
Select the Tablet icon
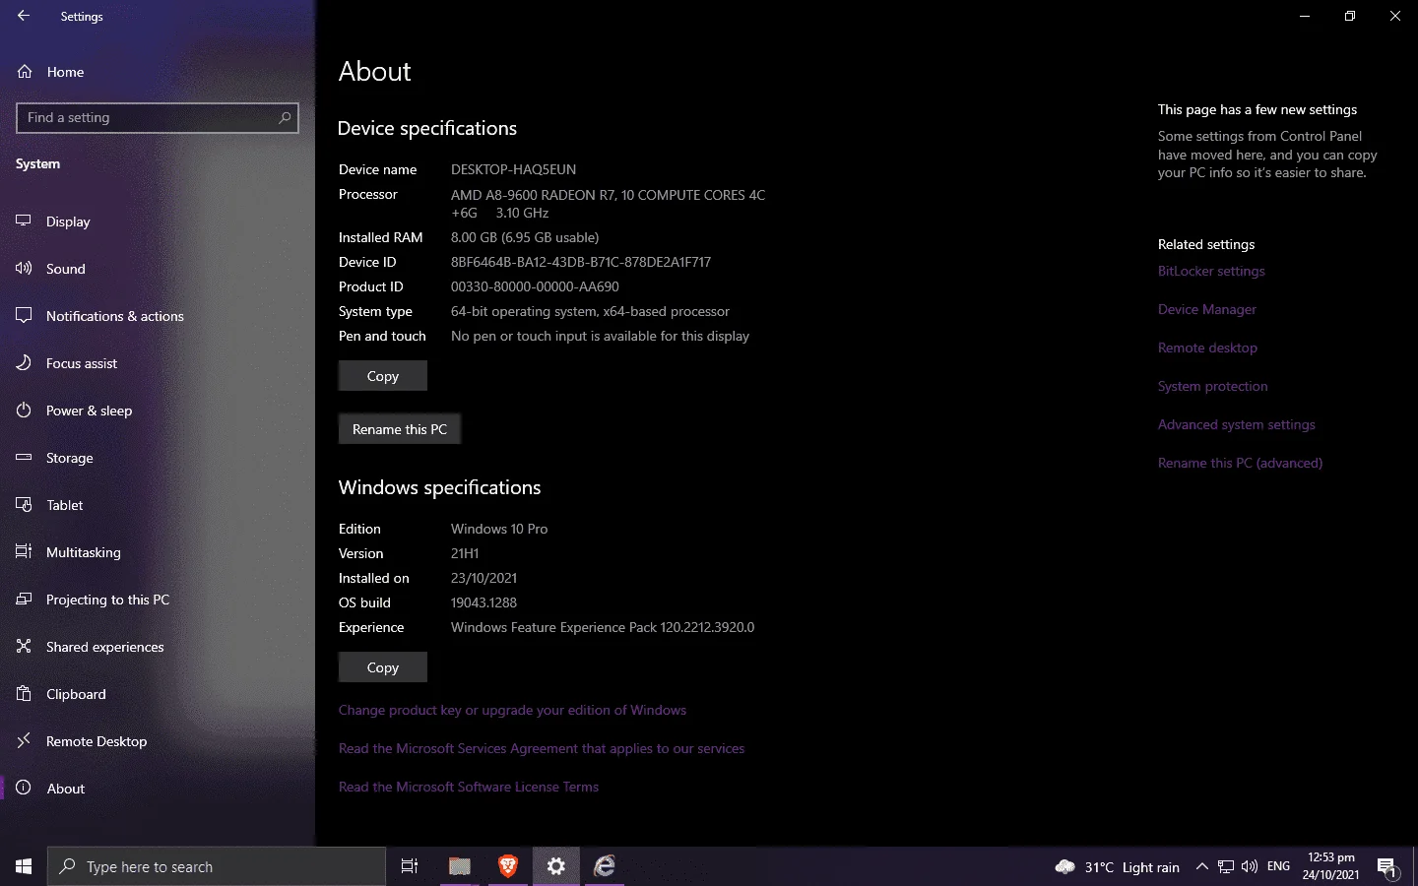[24, 505]
